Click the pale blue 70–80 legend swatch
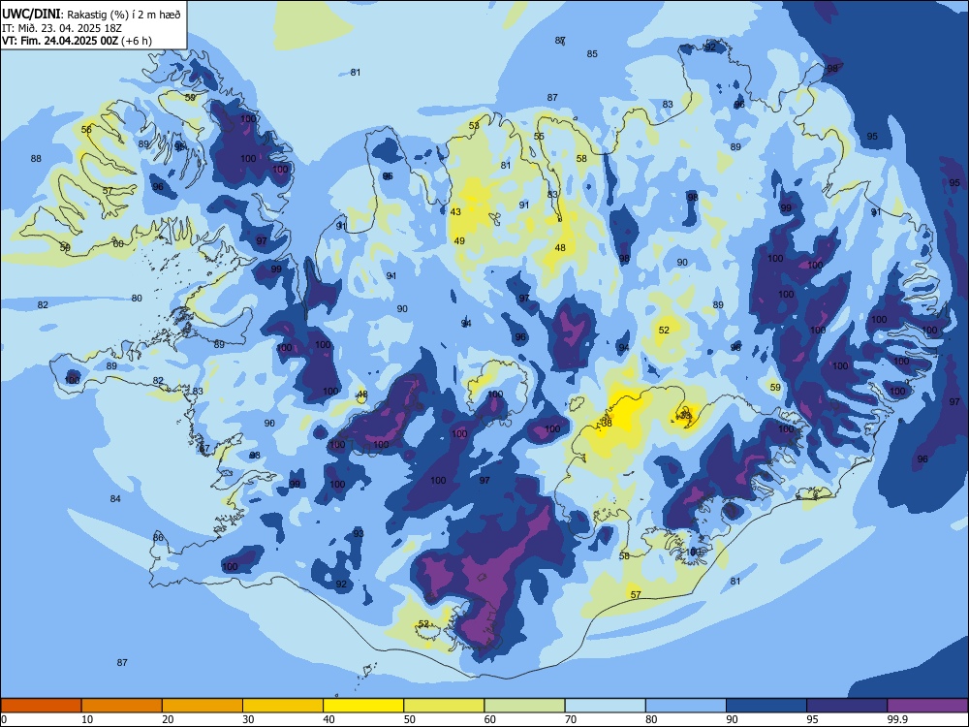The width and height of the screenshot is (969, 727). coord(605,706)
